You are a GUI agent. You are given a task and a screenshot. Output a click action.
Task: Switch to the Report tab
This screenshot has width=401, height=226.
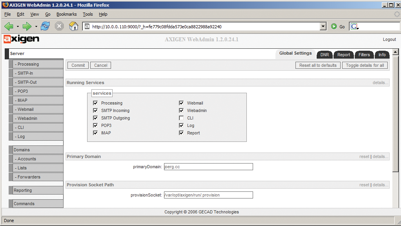click(x=343, y=55)
